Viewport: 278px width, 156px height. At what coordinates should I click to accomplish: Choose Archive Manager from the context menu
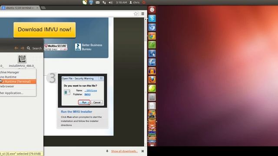click(18, 72)
